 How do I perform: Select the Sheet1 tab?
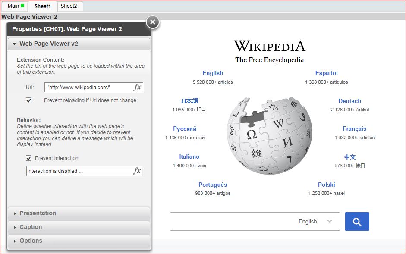pyautogui.click(x=42, y=6)
